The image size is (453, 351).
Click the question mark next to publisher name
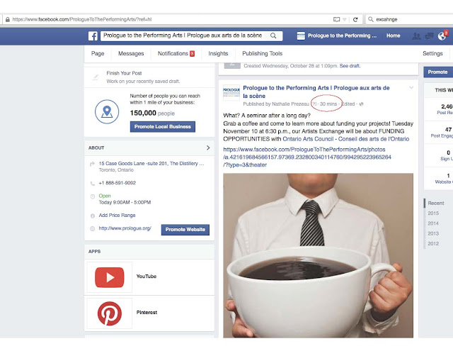point(314,104)
